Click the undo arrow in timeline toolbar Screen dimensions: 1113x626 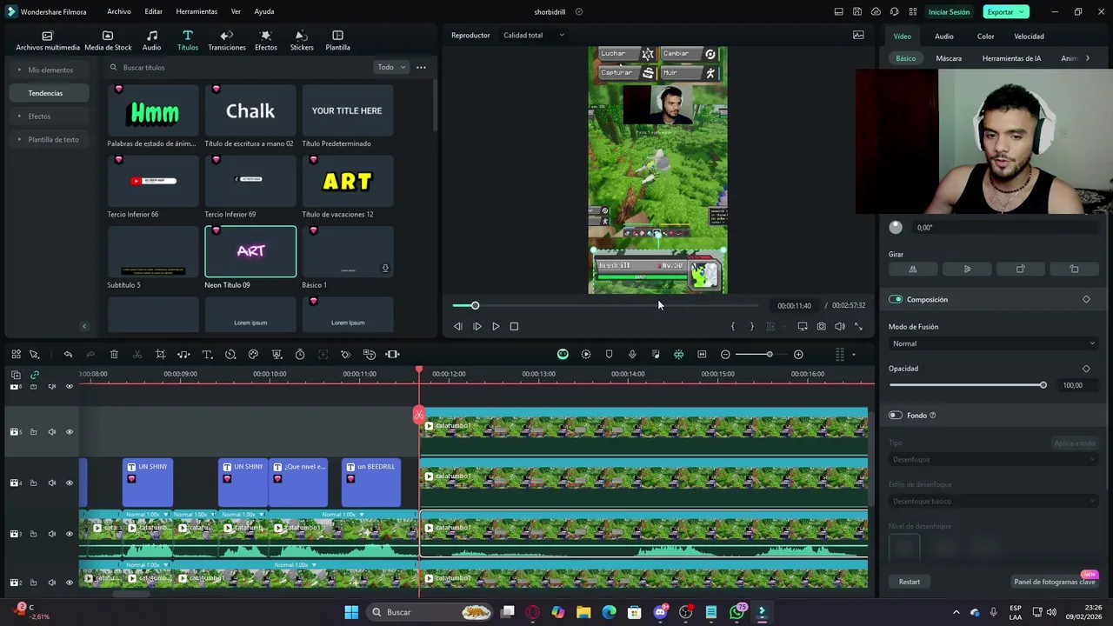click(x=68, y=355)
